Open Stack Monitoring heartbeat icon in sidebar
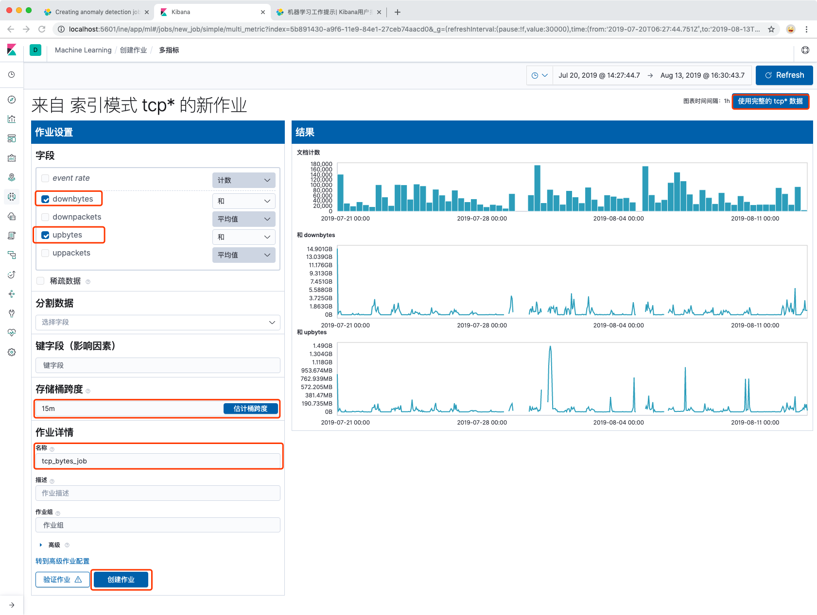The height and width of the screenshot is (615, 817). click(12, 333)
